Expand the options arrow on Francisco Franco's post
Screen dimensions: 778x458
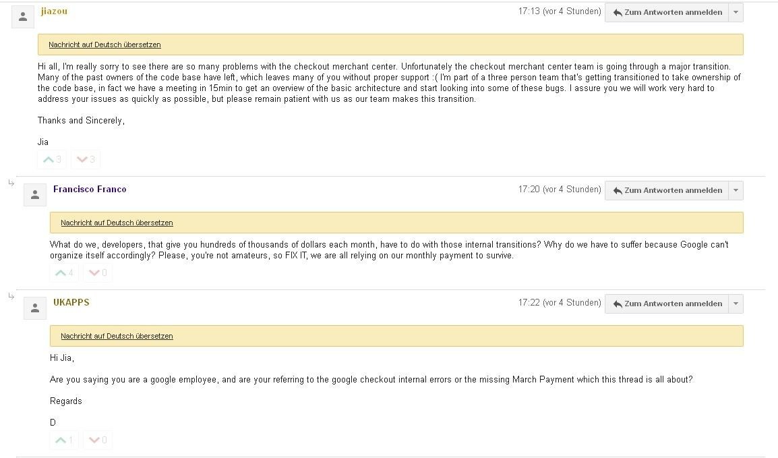[x=736, y=190]
